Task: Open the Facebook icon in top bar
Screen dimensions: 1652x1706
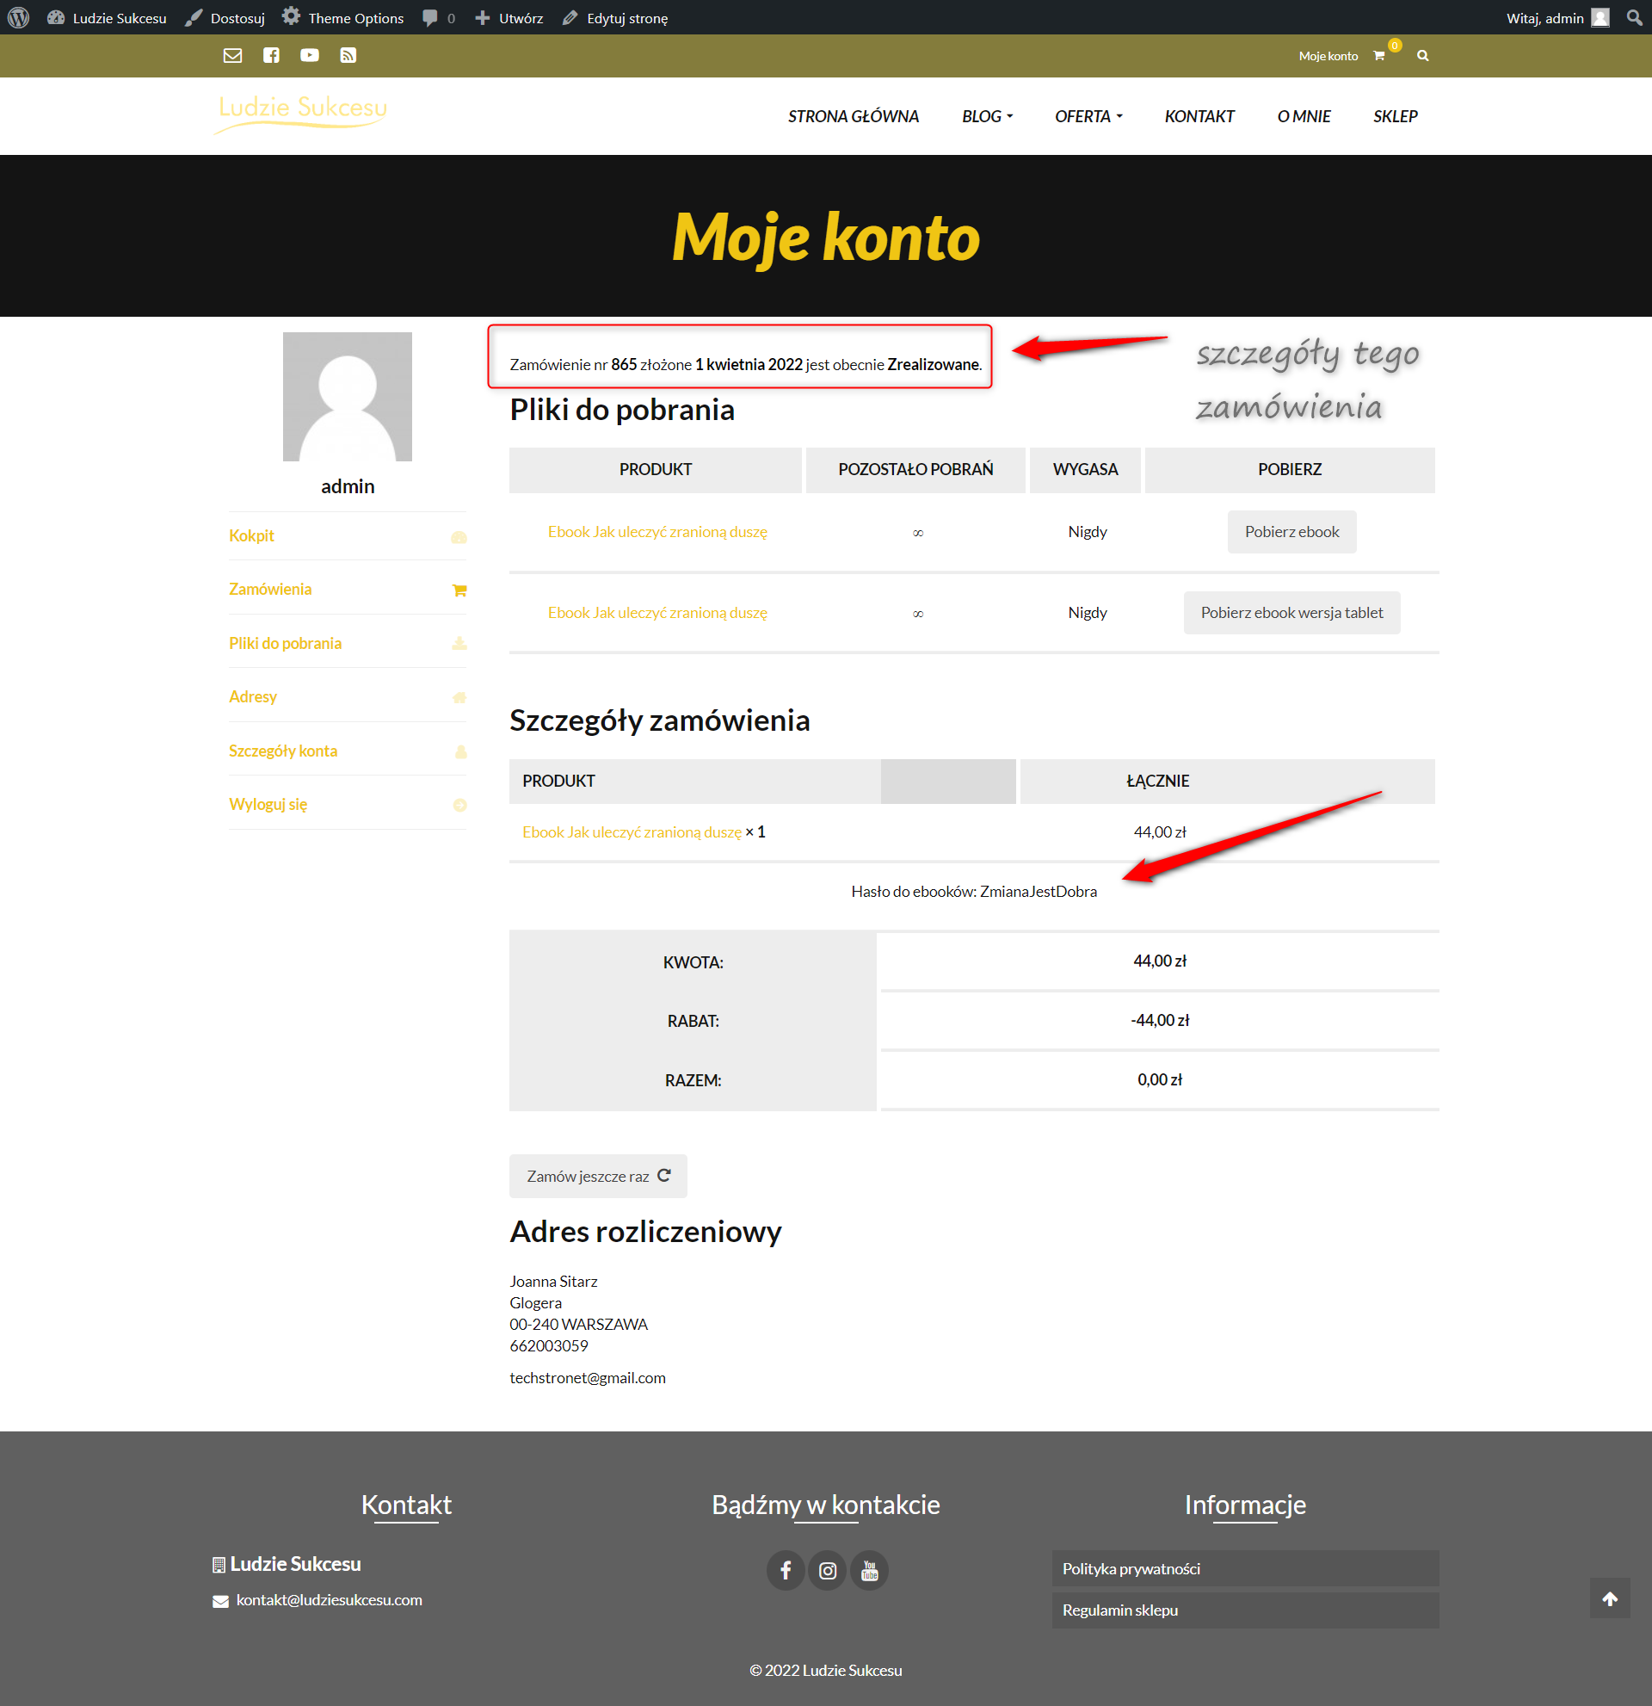Action: (271, 56)
